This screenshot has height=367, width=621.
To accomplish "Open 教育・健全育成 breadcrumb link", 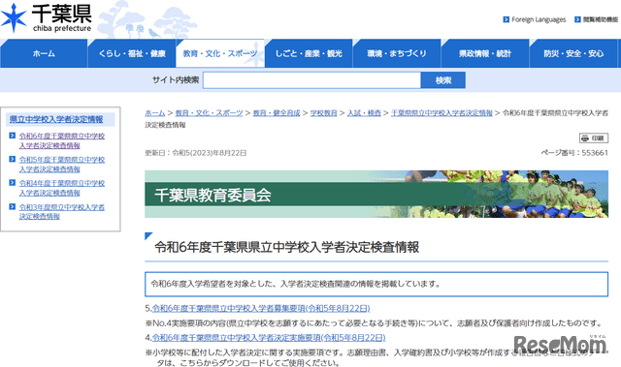I will [277, 113].
